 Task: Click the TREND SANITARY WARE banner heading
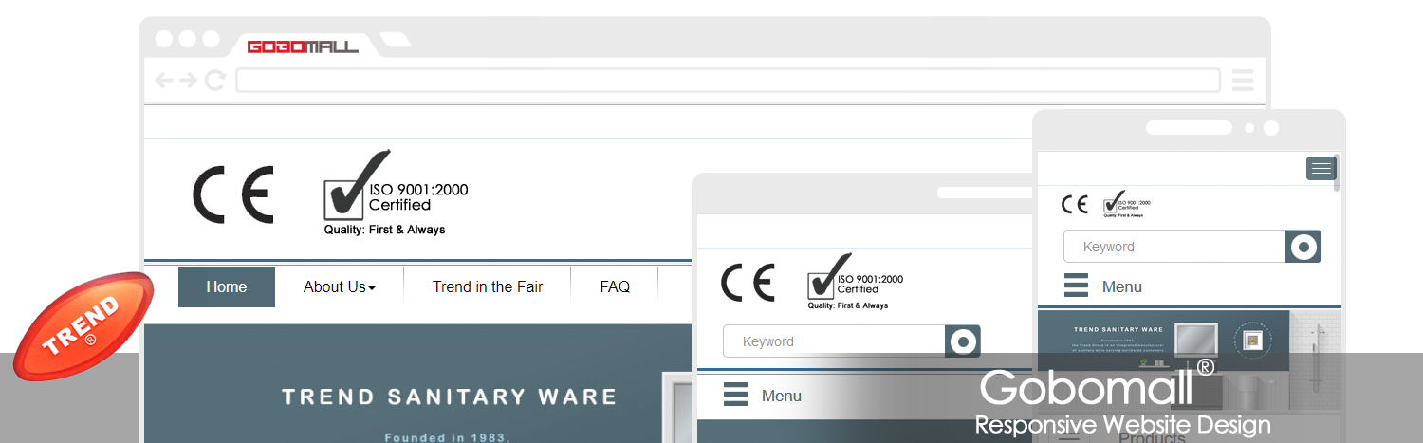[449, 397]
